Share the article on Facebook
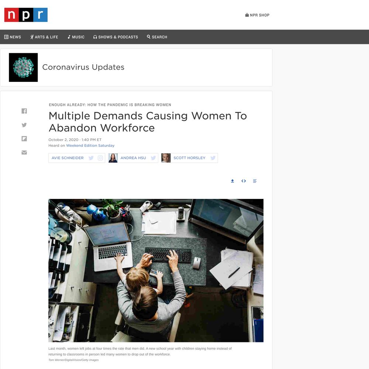This screenshot has width=369, height=369. [24, 111]
